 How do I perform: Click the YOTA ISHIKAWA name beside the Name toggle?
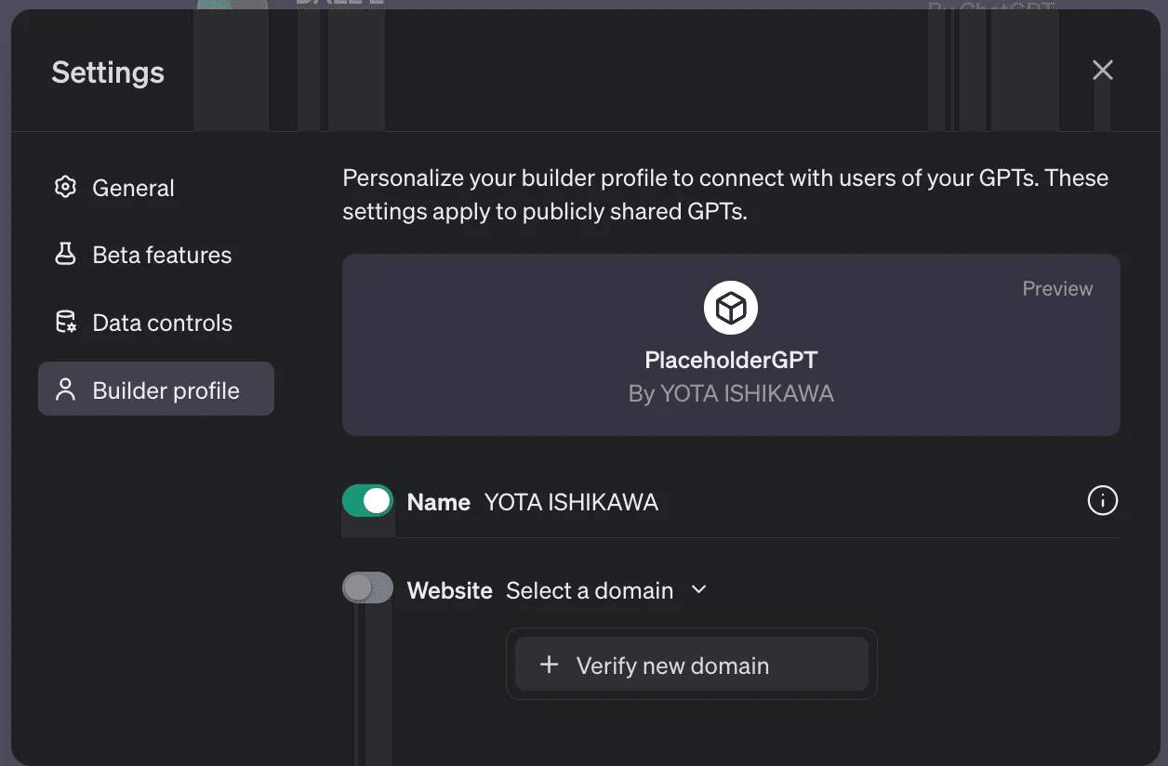[x=571, y=502]
